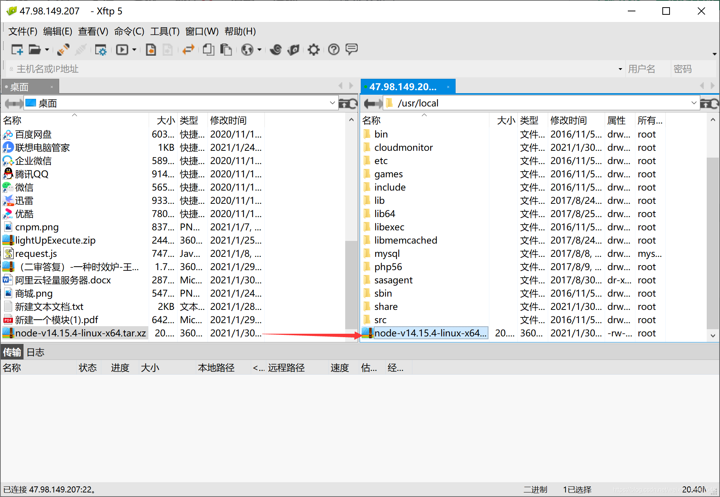Click the speech-bubble feedback icon
Image resolution: width=720 pixels, height=497 pixels.
[x=352, y=49]
